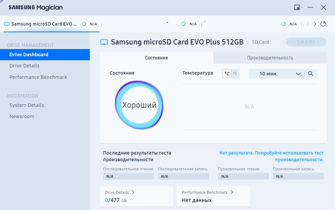Click the SD Card type label
Image resolution: width=335 pixels, height=210 pixels.
click(260, 42)
